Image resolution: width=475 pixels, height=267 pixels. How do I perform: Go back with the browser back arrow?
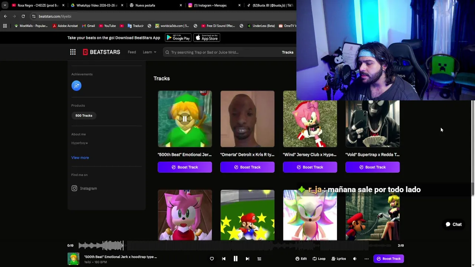coord(5,16)
